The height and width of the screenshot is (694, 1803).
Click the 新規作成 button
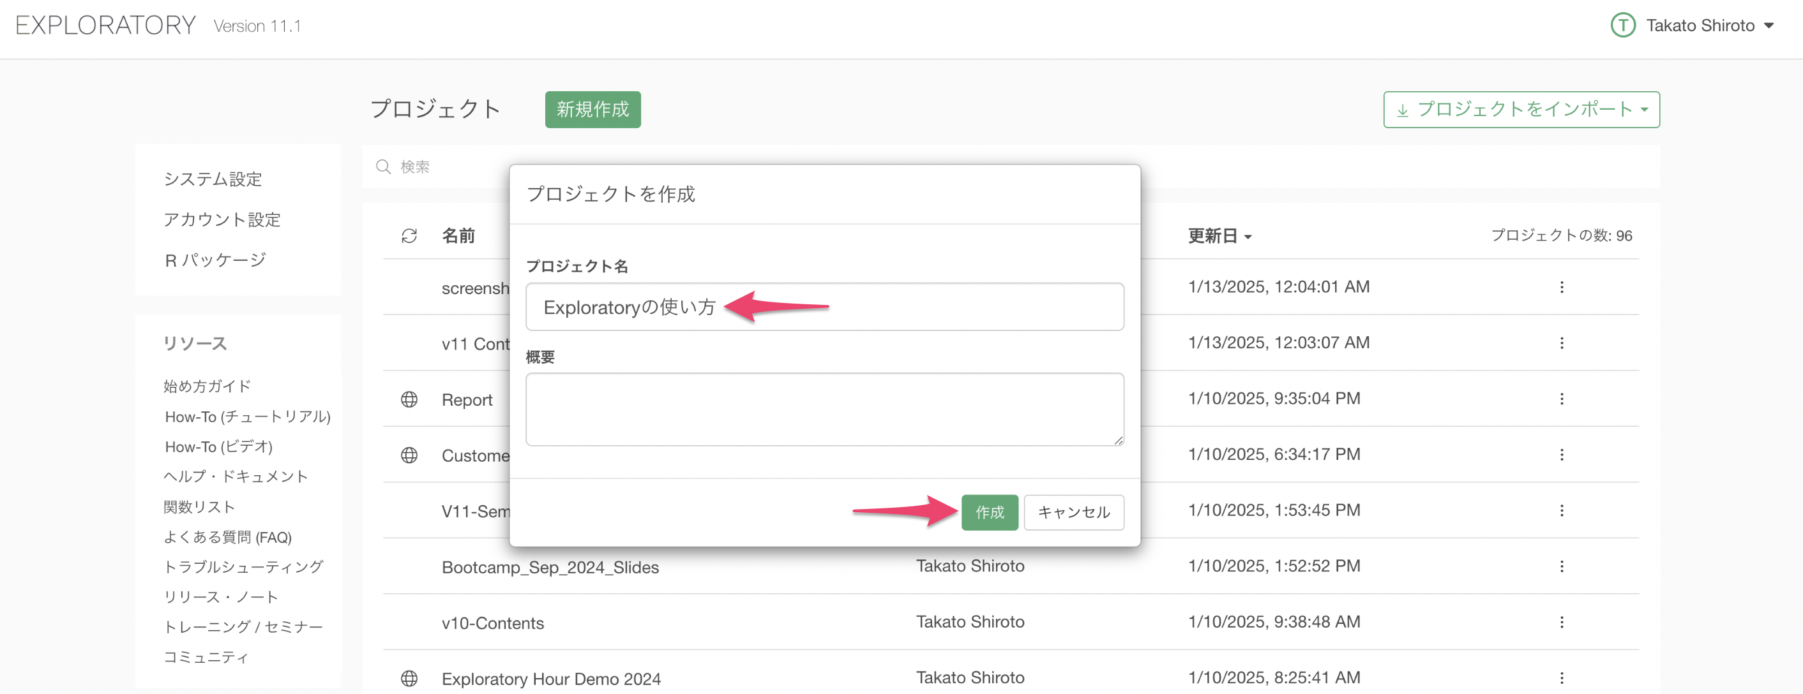coord(593,110)
